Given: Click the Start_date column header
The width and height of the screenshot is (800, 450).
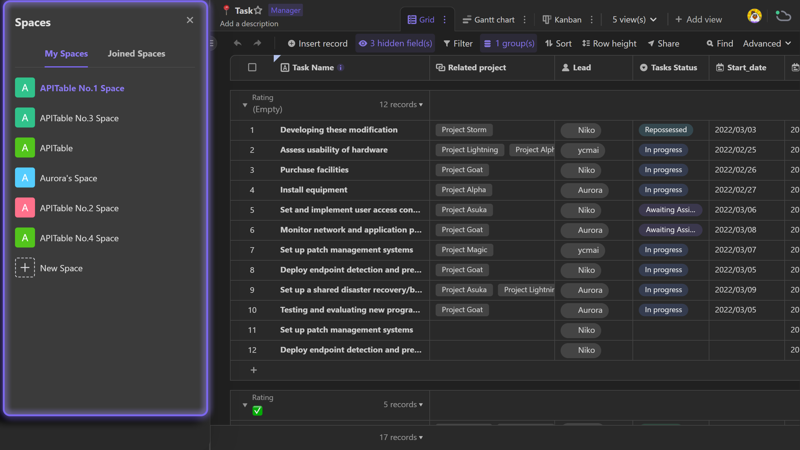Looking at the screenshot, I should click(747, 67).
